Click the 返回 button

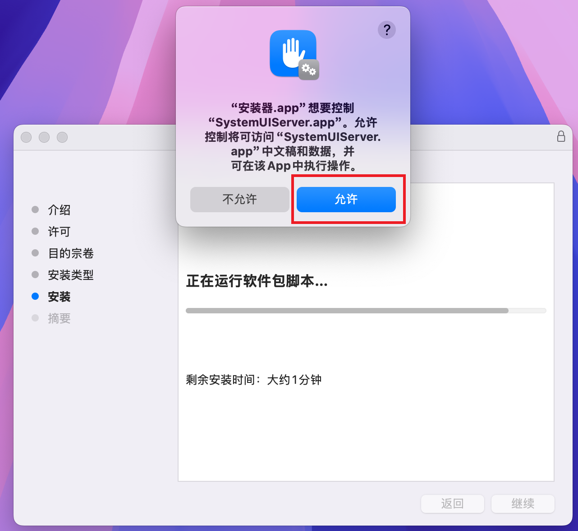click(452, 503)
